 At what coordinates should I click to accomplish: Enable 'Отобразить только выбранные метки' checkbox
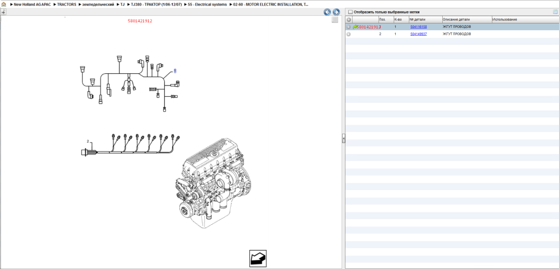coord(350,12)
